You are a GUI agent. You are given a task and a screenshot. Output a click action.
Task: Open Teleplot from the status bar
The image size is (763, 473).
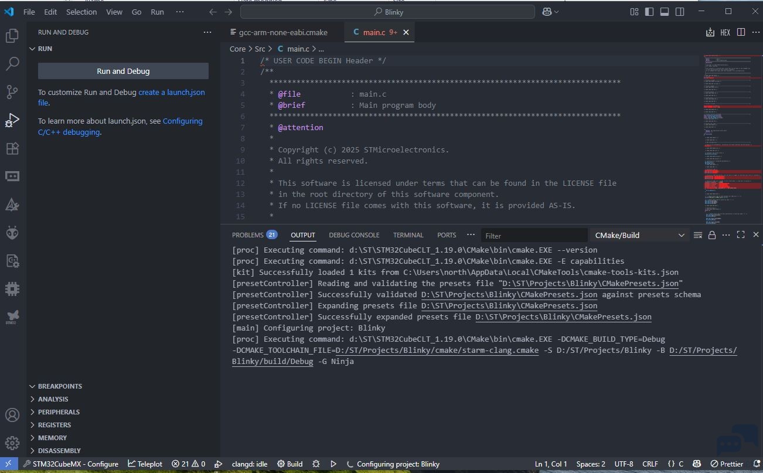pos(145,464)
